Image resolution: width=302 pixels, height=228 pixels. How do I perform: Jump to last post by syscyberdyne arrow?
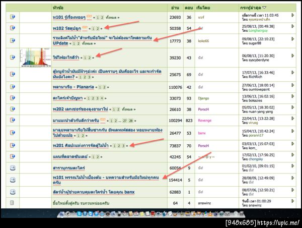click(293, 55)
